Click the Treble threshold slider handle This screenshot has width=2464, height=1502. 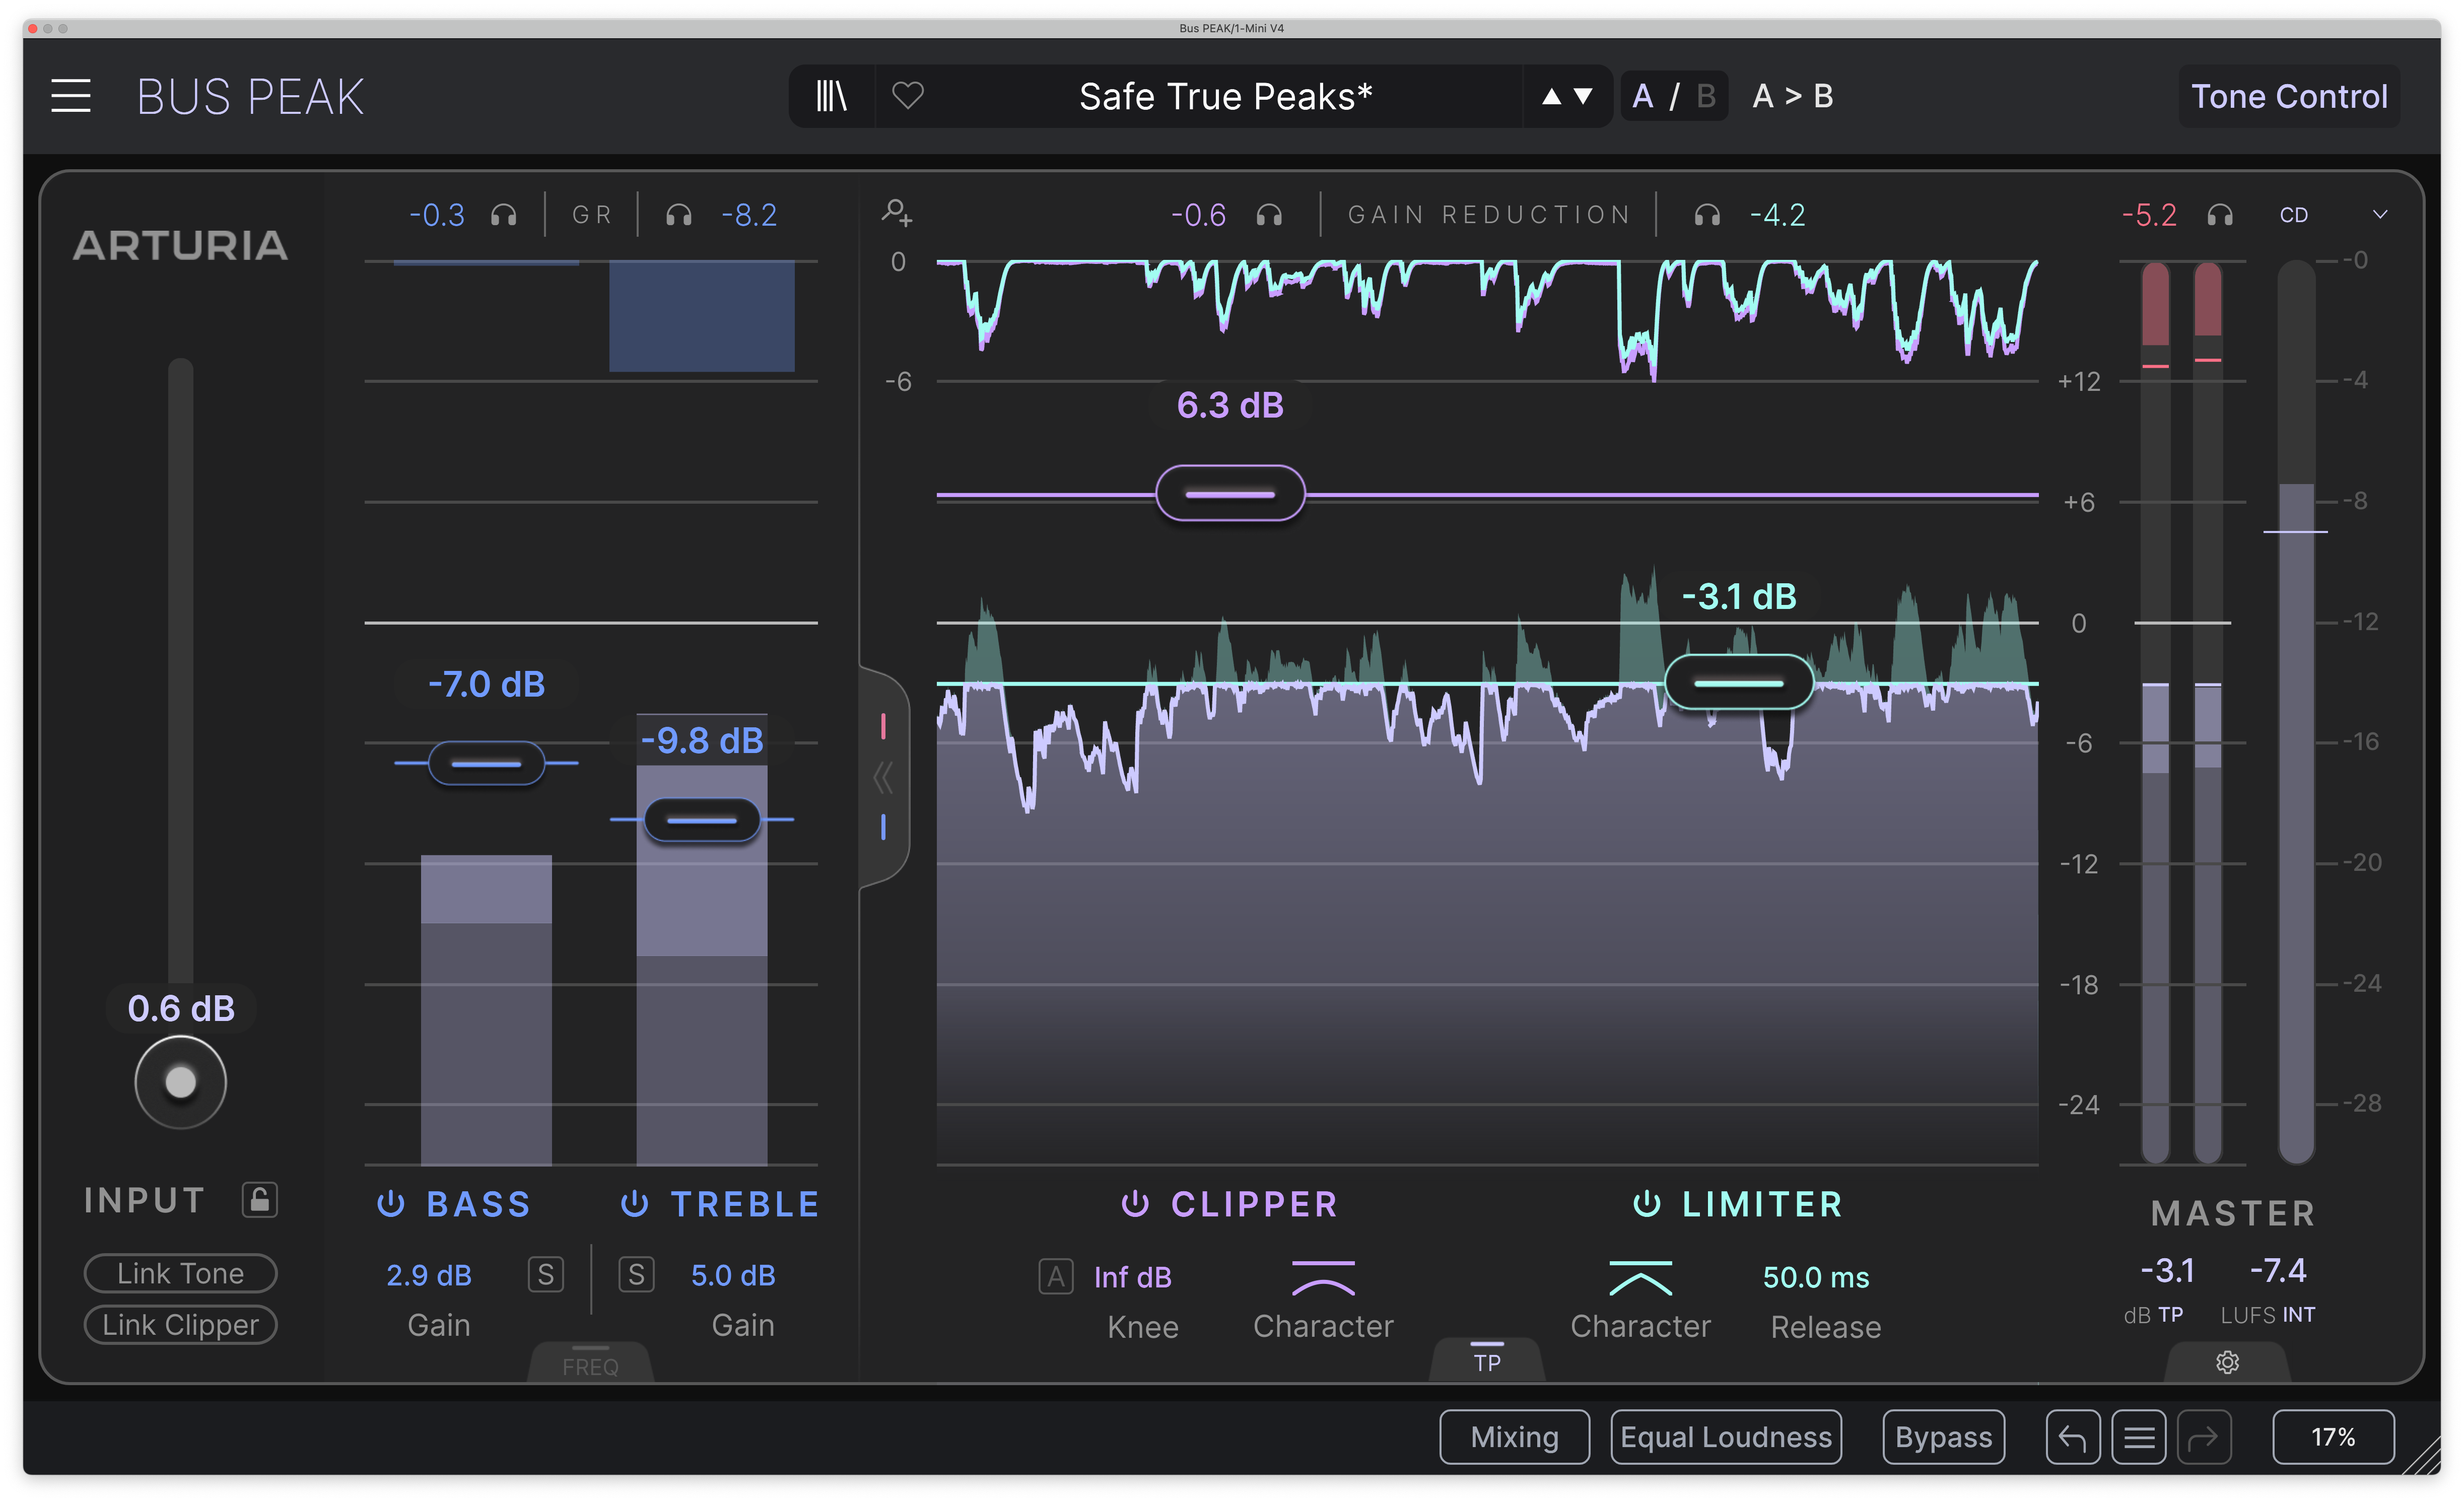(x=702, y=820)
